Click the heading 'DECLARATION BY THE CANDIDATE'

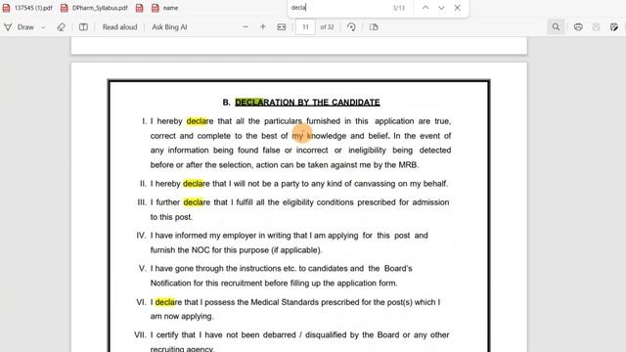point(307,102)
